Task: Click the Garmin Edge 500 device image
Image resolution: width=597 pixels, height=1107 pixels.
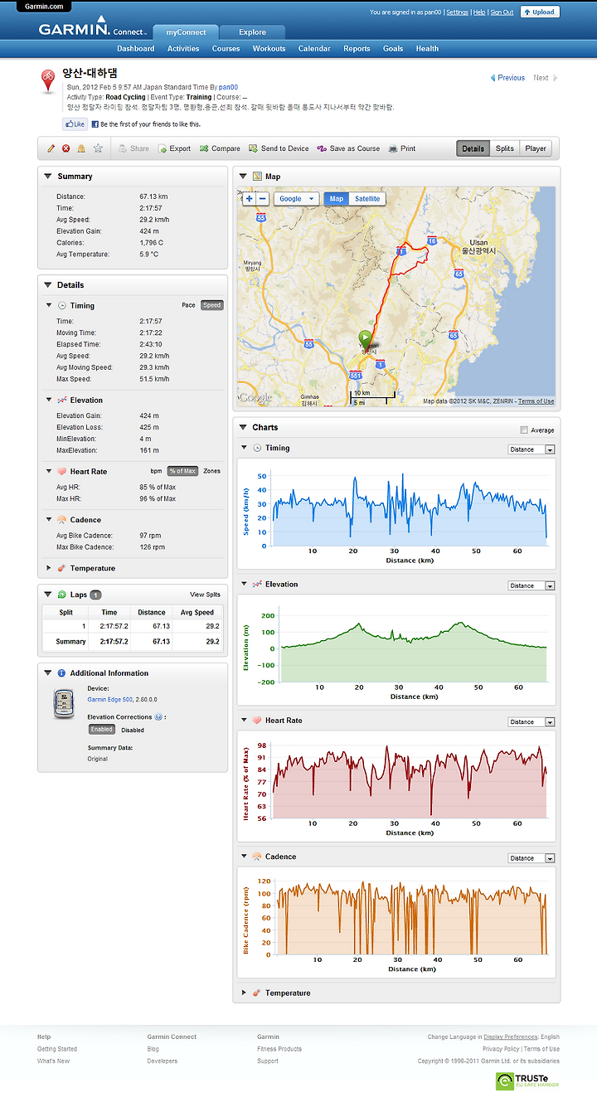Action: (x=64, y=704)
